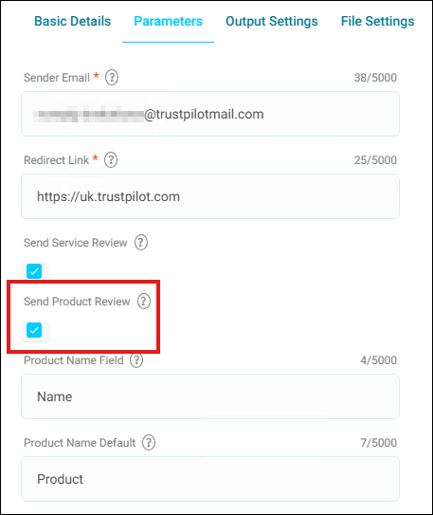
Task: Select the Sender Email label text
Action: (x=57, y=78)
